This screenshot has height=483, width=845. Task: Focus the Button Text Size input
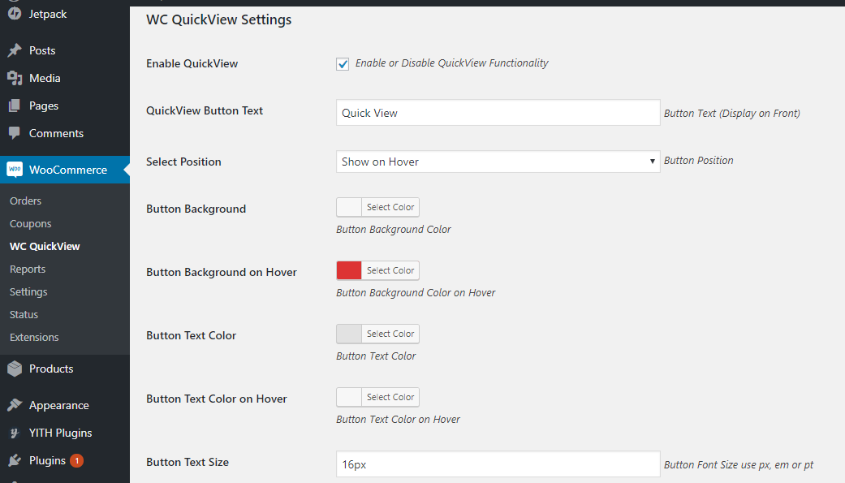(x=498, y=464)
